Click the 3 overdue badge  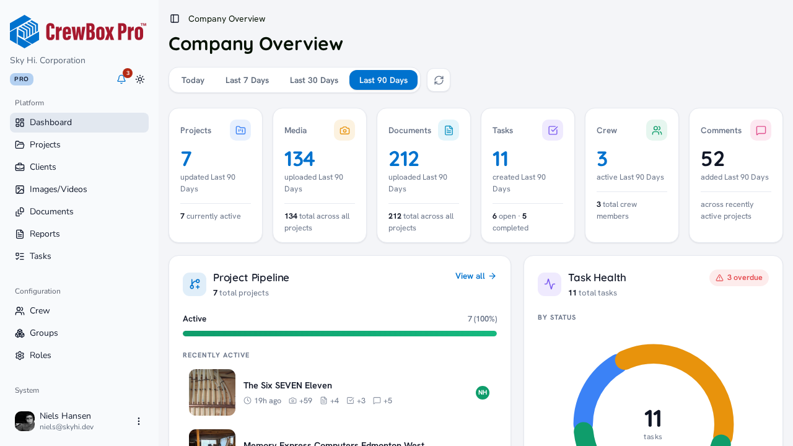[x=739, y=278]
